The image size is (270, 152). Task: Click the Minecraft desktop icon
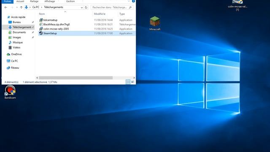155,23
